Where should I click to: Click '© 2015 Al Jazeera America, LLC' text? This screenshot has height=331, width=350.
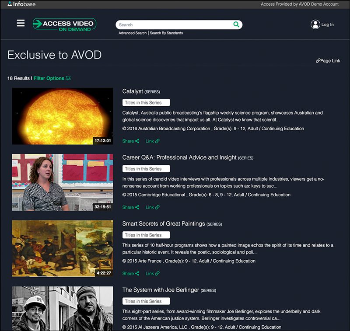click(x=155, y=327)
